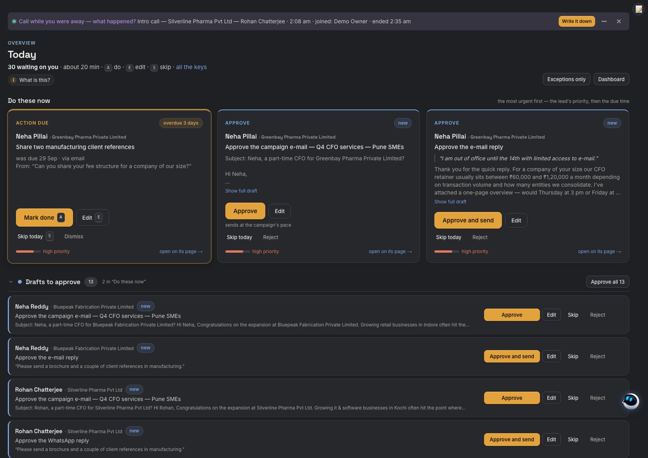Reject Neha Reddy e-mail reply row

pyautogui.click(x=597, y=356)
